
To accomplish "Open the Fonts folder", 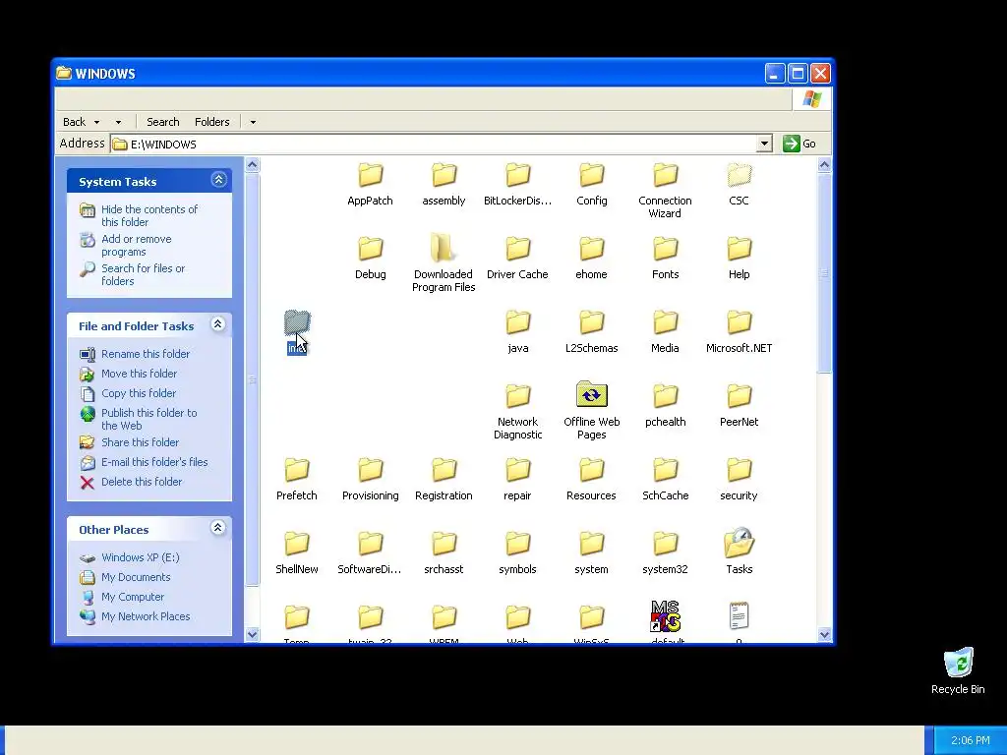I will tap(666, 259).
